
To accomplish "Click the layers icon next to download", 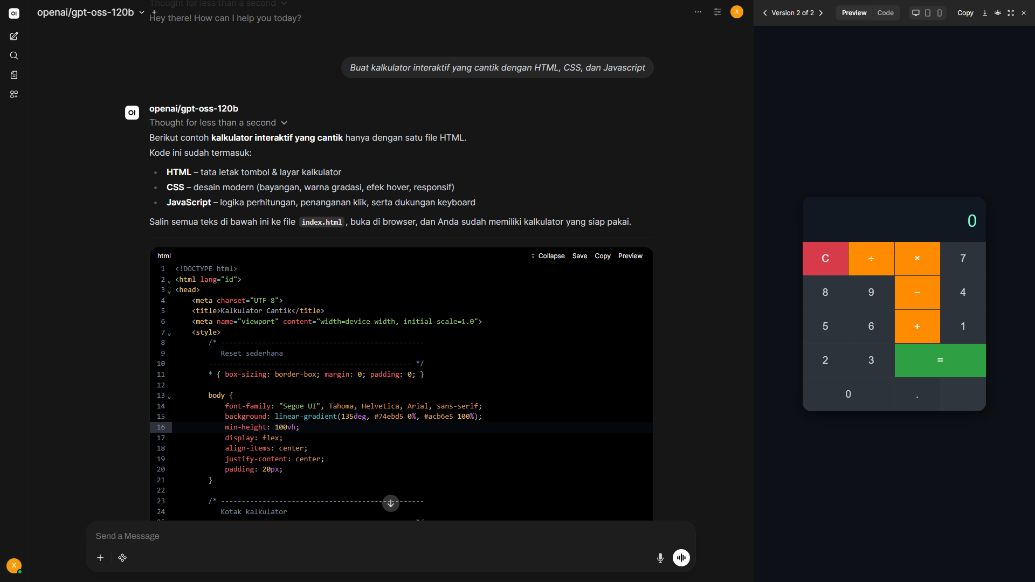I will click(998, 13).
